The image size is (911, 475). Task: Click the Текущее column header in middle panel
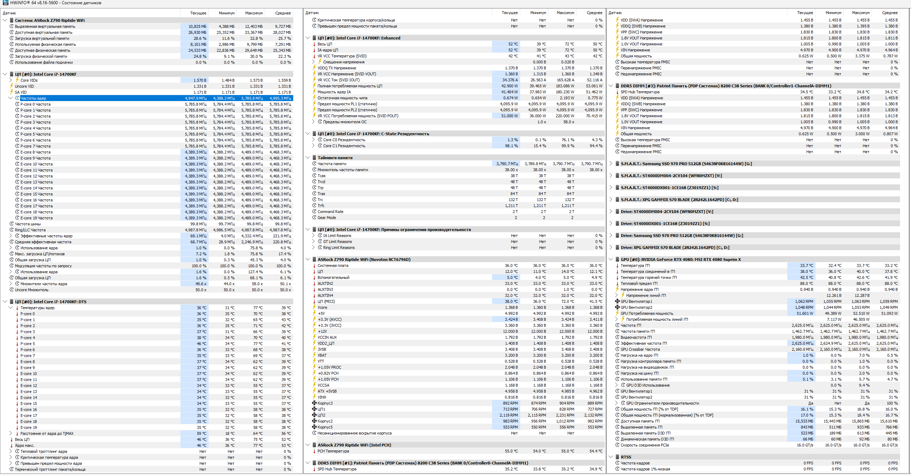click(x=510, y=13)
